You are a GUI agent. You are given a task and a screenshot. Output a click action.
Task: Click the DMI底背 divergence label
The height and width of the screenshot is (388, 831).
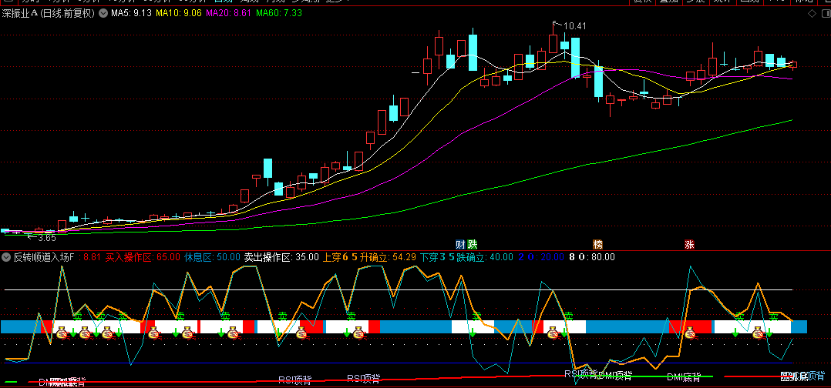click(x=684, y=377)
